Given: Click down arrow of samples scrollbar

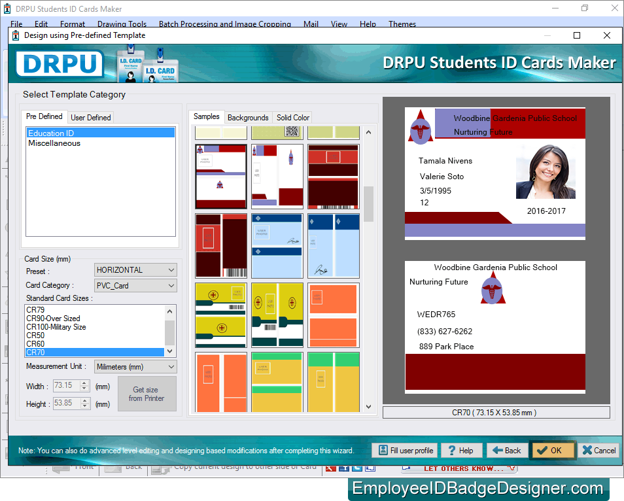Looking at the screenshot, I should tap(368, 407).
